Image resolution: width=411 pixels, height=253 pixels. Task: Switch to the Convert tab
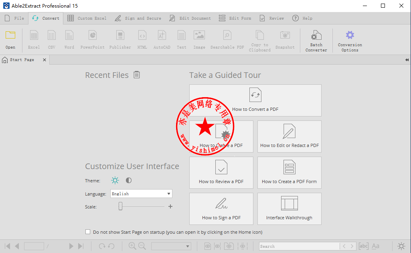coord(46,18)
